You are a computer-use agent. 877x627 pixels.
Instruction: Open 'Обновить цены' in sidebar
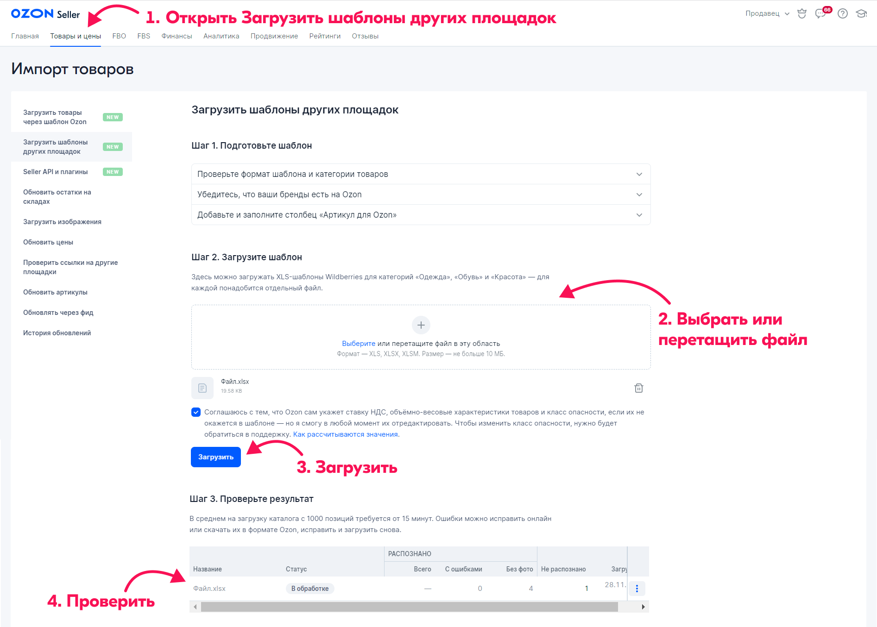[x=72, y=242]
